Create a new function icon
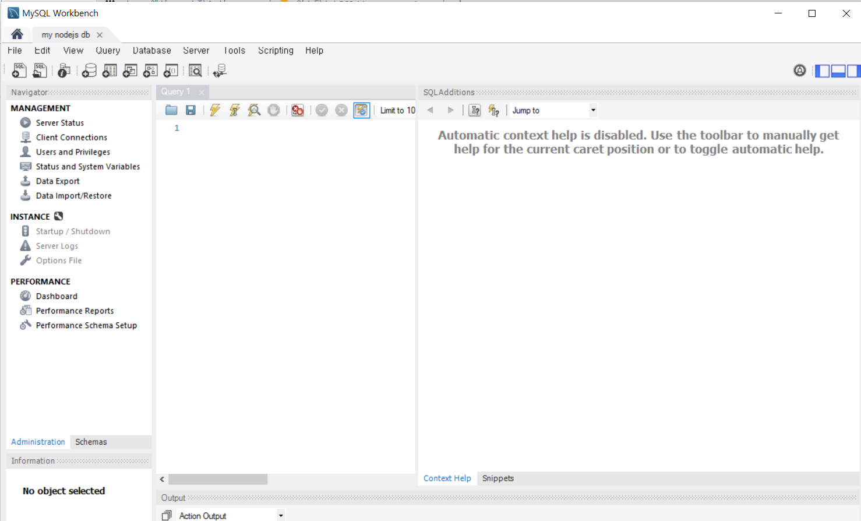Screen dimensions: 861x521 171,71
